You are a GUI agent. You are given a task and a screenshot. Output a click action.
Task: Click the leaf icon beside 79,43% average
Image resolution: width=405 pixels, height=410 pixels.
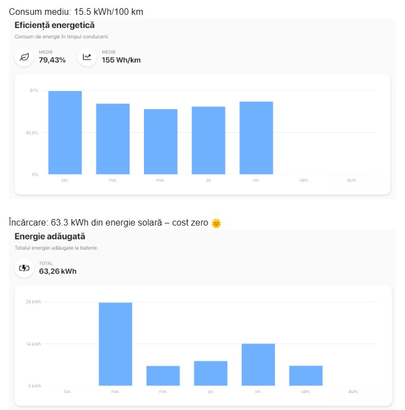(x=24, y=57)
